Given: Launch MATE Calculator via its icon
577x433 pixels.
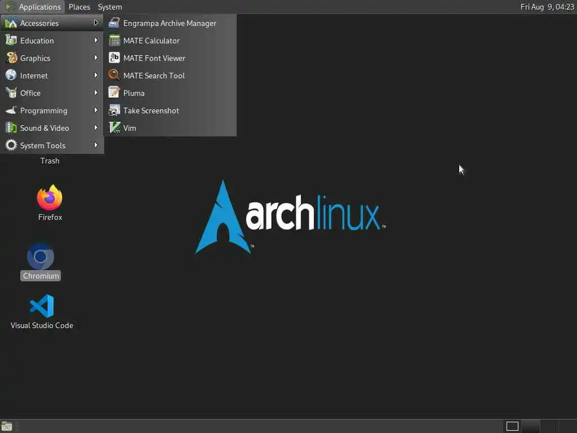Looking at the screenshot, I should click(x=114, y=41).
